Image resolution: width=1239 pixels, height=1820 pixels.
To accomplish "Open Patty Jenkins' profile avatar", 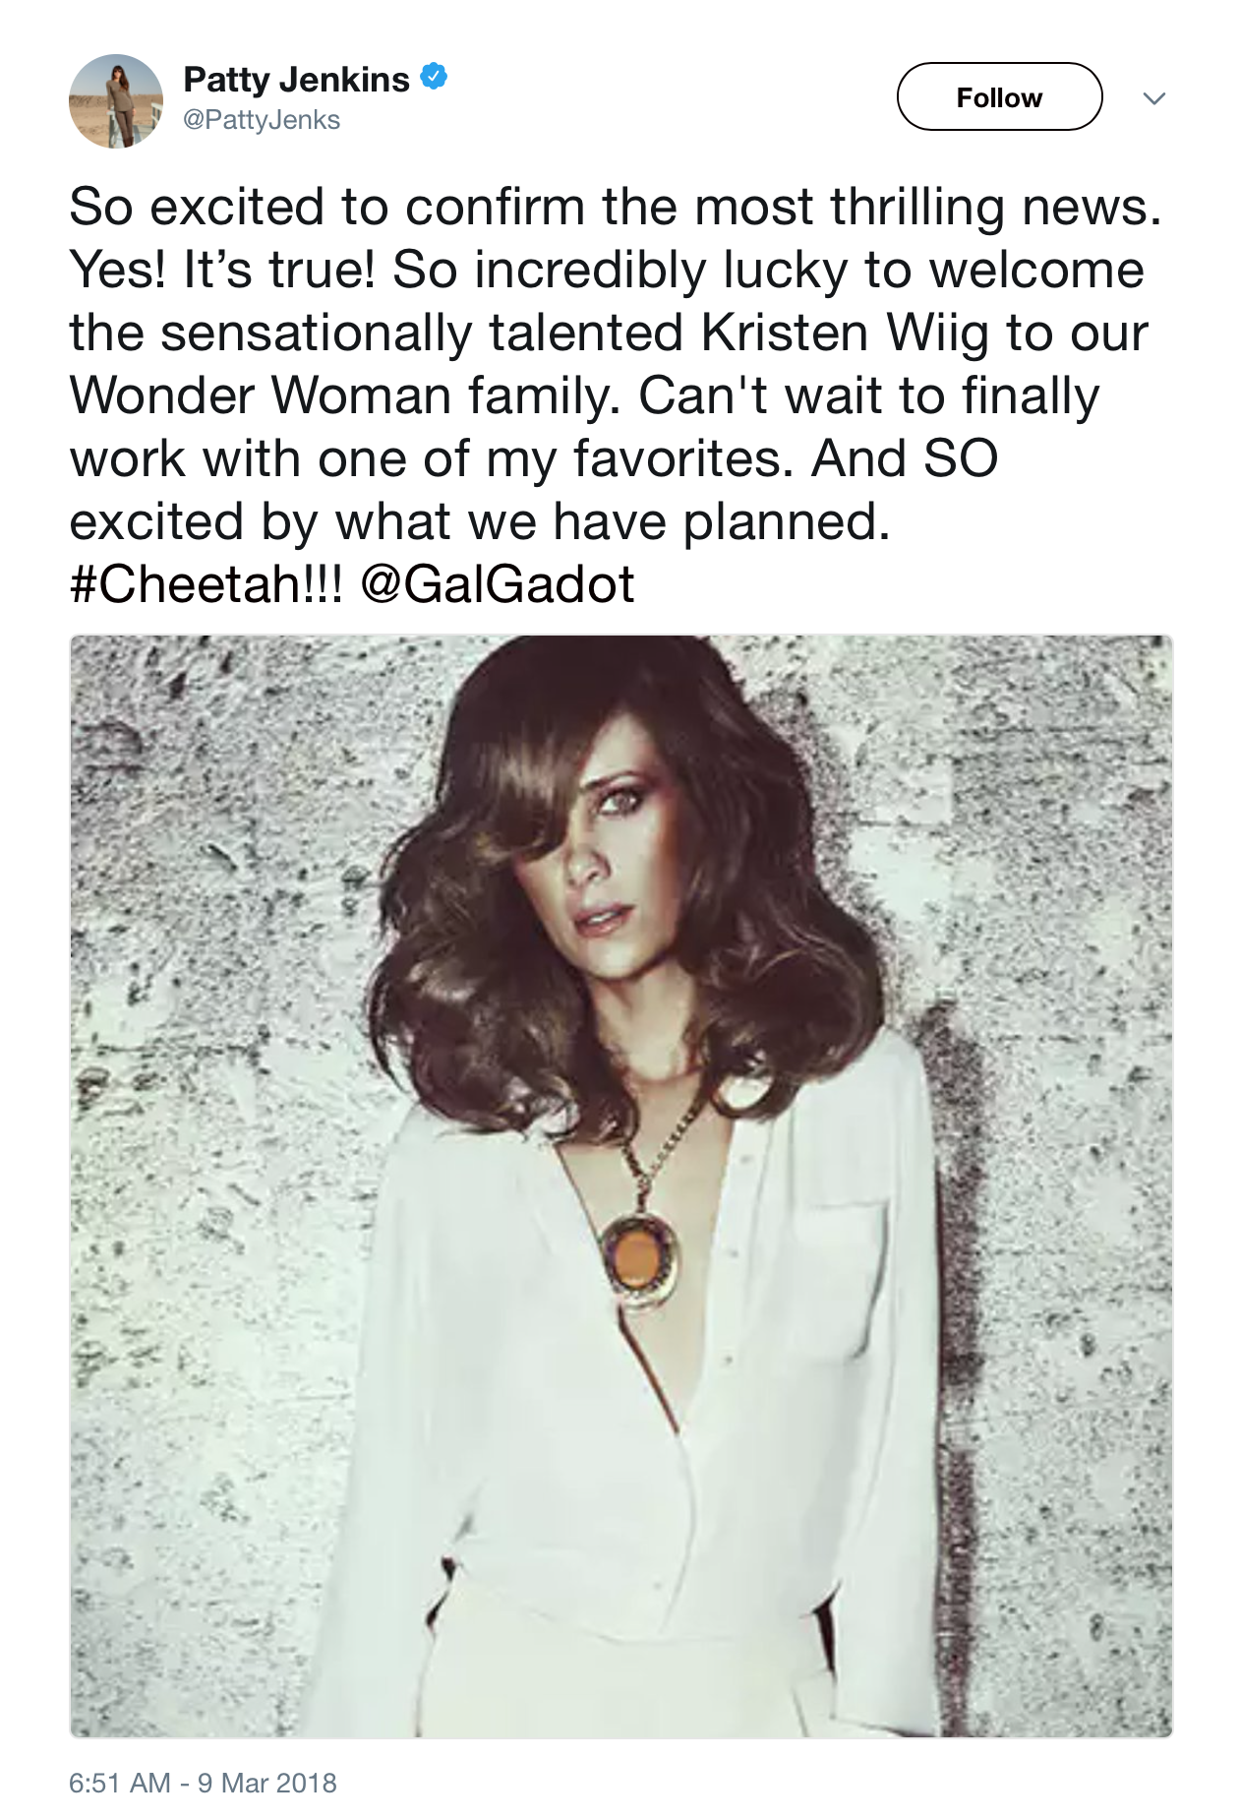I will [116, 101].
